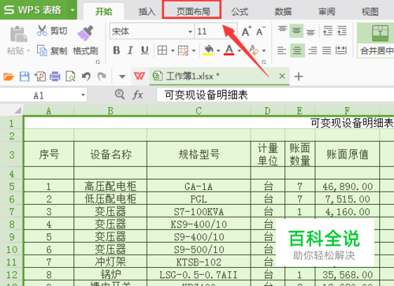This screenshot has height=286, width=394.
Task: Toggle underline formatting
Action: pyautogui.click(x=144, y=50)
